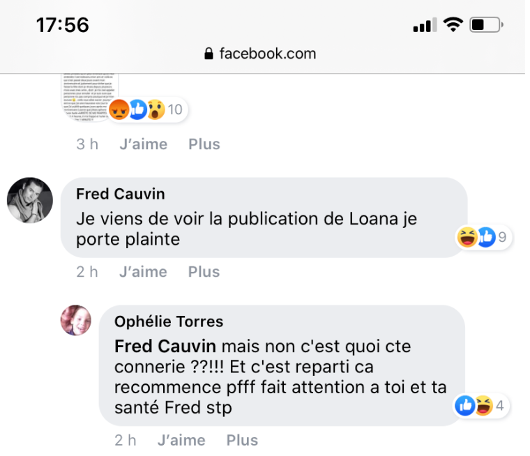Tap the wow reaction emoji on top comment

(x=156, y=109)
